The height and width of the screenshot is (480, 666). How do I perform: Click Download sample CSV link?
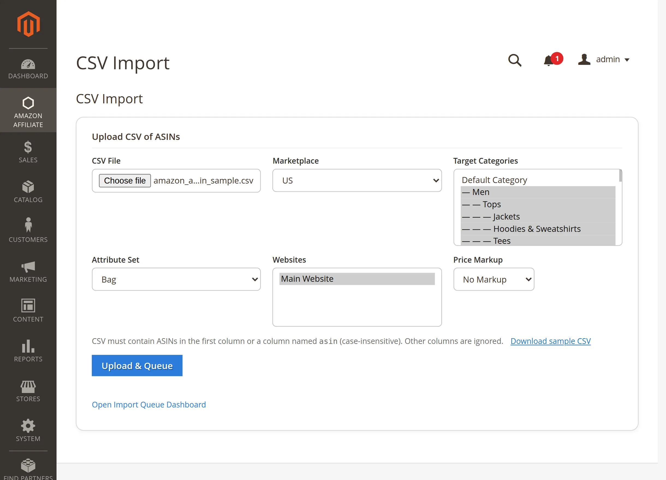point(551,341)
